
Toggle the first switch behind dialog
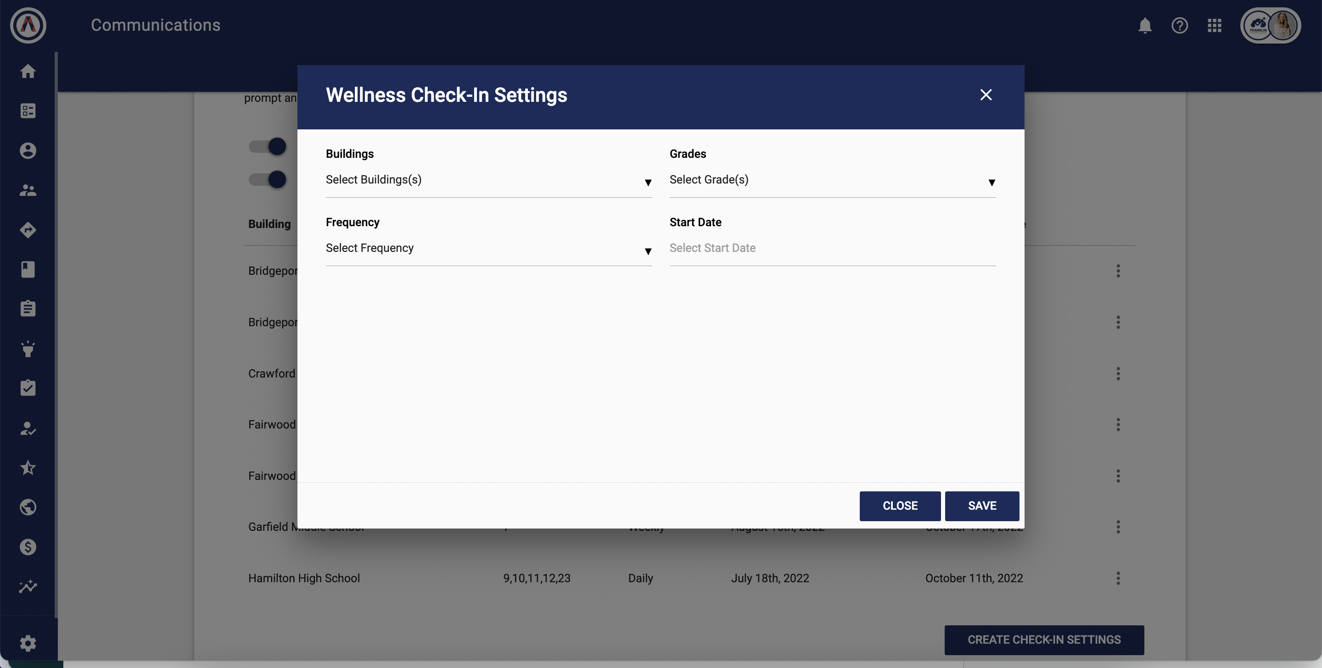click(x=268, y=147)
